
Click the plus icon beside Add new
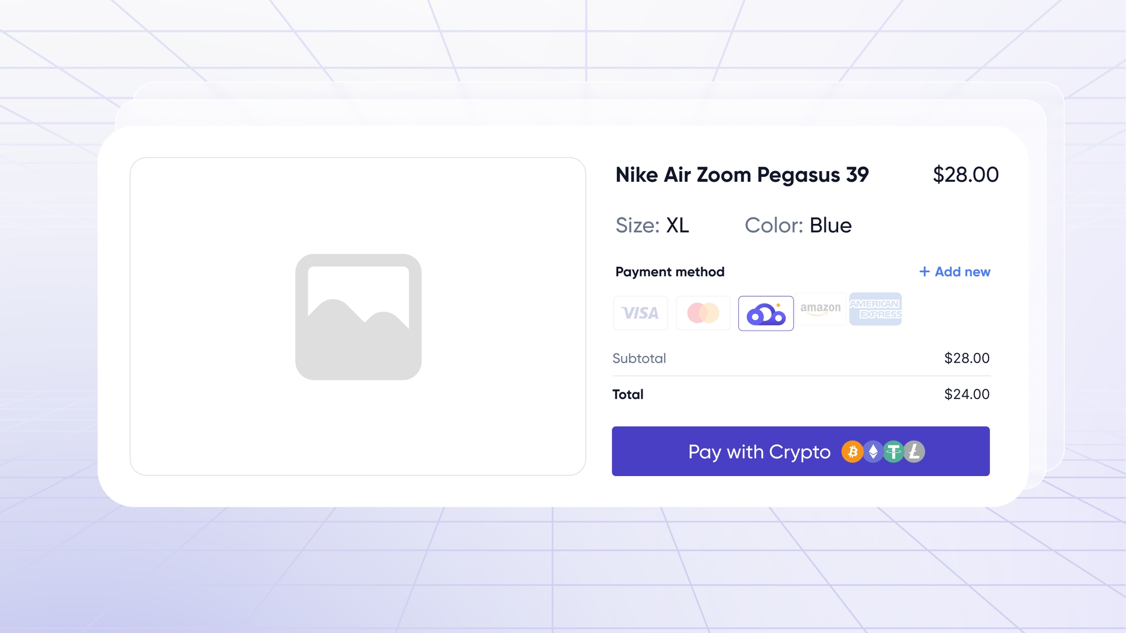(x=924, y=272)
